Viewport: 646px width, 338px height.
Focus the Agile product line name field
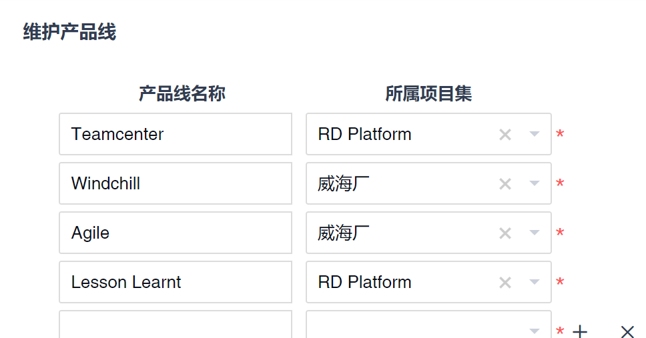(176, 233)
